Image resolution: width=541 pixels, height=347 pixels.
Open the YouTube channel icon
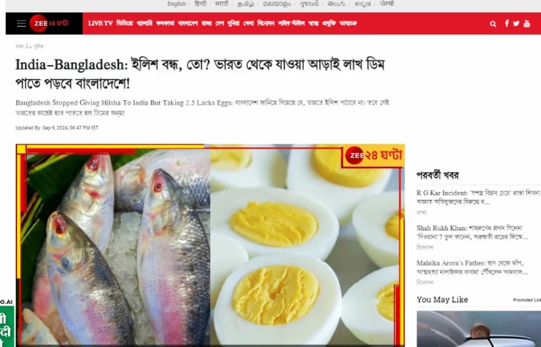526,23
